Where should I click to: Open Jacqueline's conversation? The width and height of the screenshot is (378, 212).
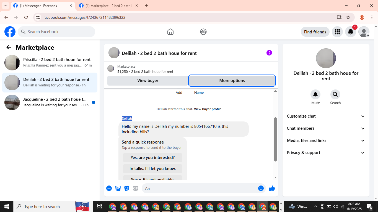[50, 102]
